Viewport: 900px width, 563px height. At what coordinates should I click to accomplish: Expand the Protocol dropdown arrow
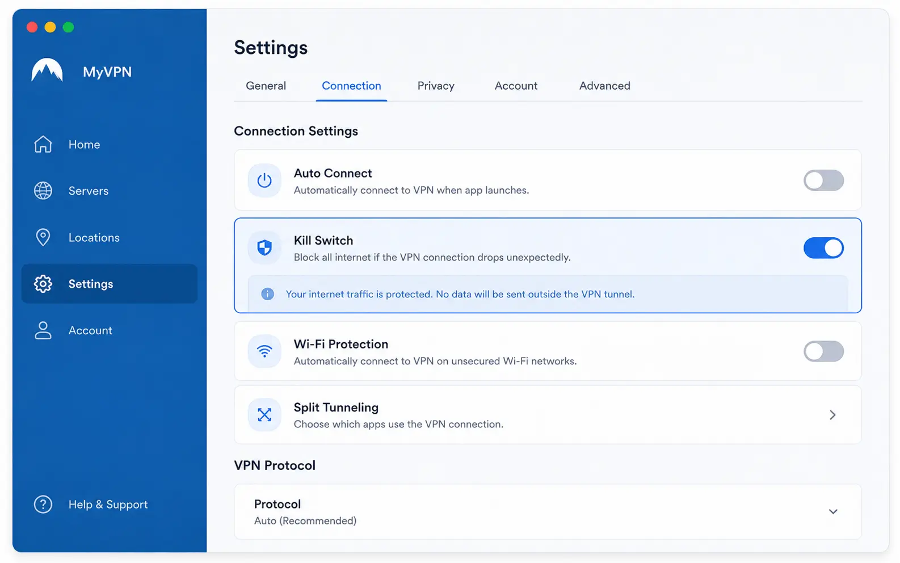click(833, 511)
